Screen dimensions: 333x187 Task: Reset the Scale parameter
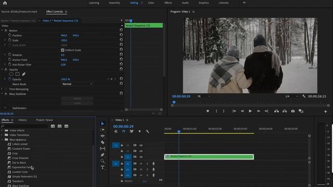pos(121,39)
